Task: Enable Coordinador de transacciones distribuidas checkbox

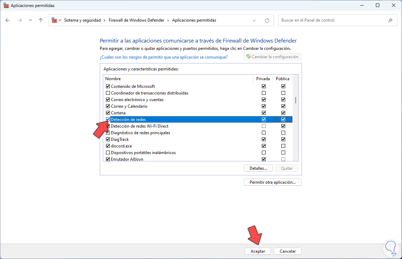Action: (108, 93)
